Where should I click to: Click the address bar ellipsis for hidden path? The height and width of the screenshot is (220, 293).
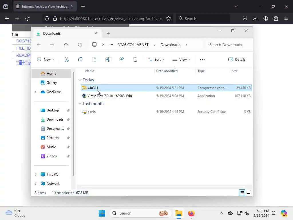pyautogui.click(x=111, y=44)
